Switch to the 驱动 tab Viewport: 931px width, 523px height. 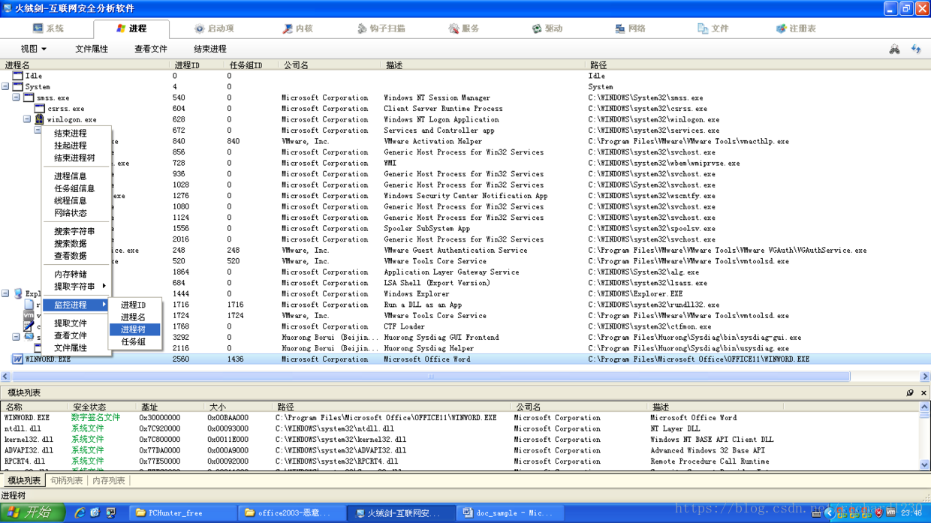(x=547, y=29)
